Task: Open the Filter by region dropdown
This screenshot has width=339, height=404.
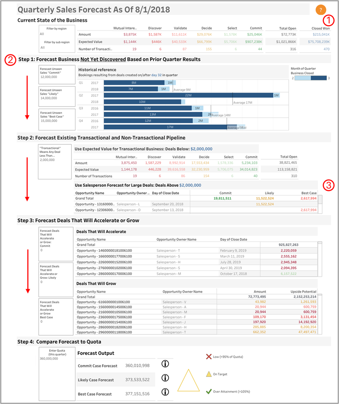Action: [x=57, y=34]
